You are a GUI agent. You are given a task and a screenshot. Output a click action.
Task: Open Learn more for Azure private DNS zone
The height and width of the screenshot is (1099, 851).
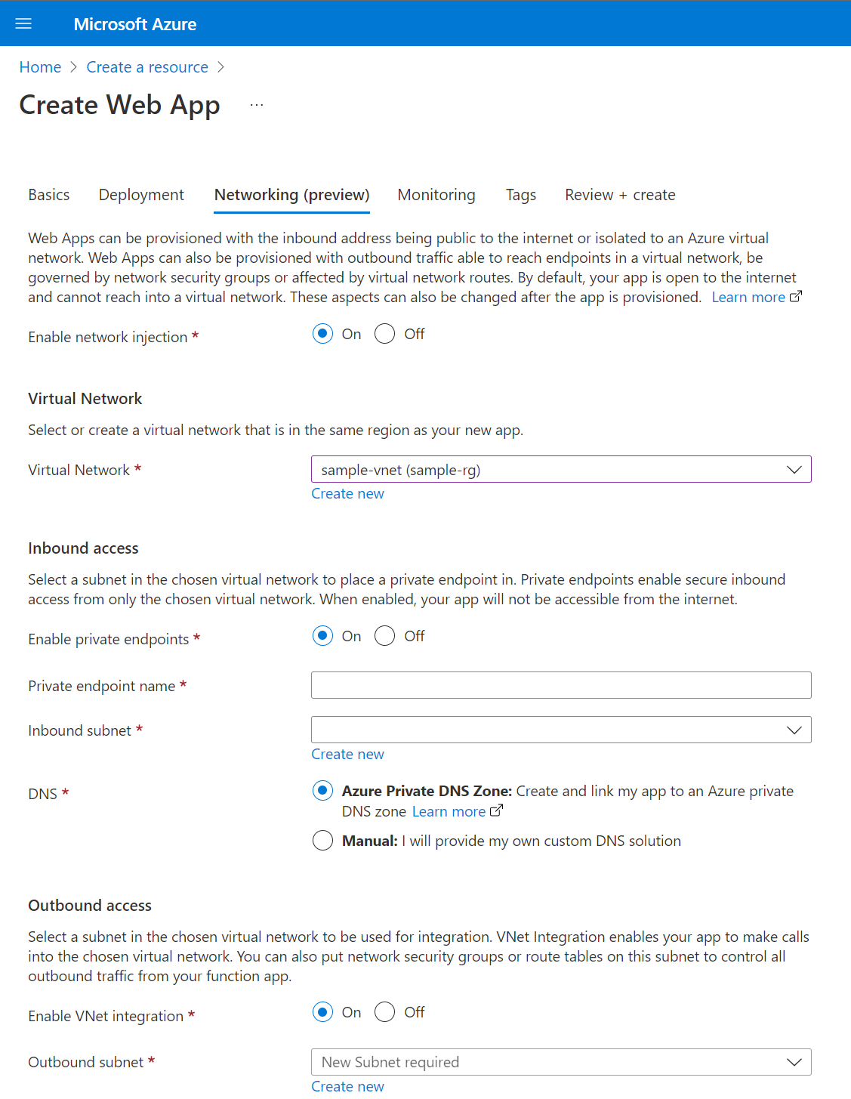tap(449, 810)
